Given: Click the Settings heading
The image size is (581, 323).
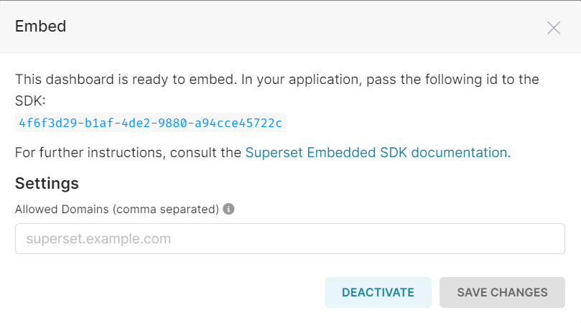Looking at the screenshot, I should 47,183.
